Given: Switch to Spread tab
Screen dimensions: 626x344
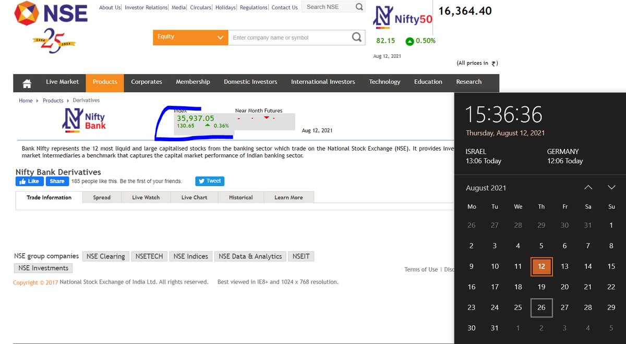Looking at the screenshot, I should pos(102,198).
